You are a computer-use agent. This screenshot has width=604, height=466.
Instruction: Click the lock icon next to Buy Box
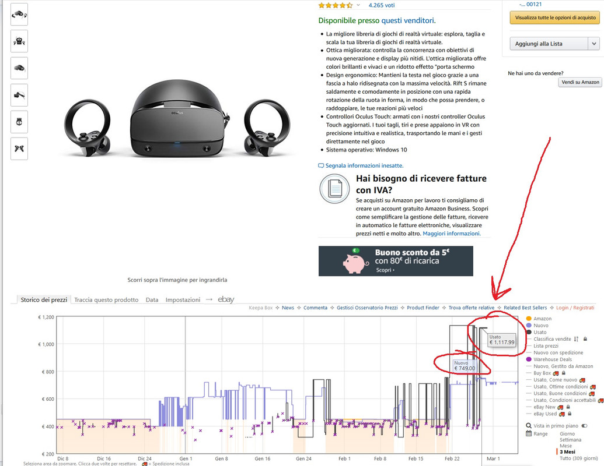564,373
